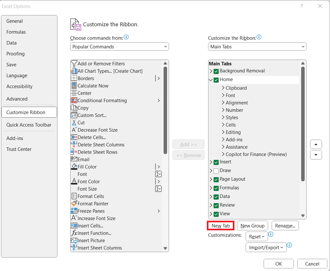
Task: Click the Cut scissors icon
Action: pyautogui.click(x=74, y=122)
